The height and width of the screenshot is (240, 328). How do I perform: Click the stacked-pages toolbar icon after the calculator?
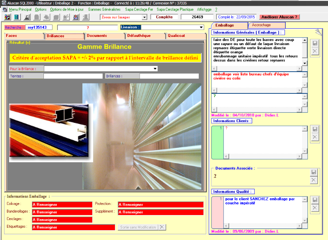tap(27, 17)
